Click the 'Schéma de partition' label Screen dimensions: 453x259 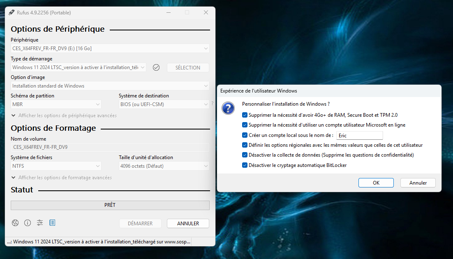click(x=32, y=96)
